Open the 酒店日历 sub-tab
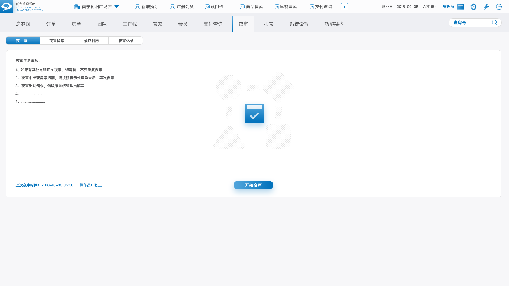Image resolution: width=509 pixels, height=286 pixels. pos(91,41)
